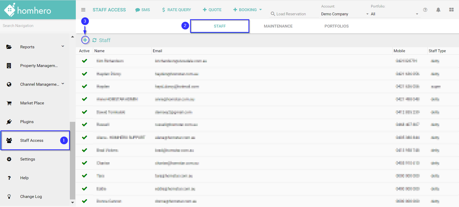The height and width of the screenshot is (207, 459).
Task: Toggle the Active checkmark in third staff row
Action: coord(84,86)
